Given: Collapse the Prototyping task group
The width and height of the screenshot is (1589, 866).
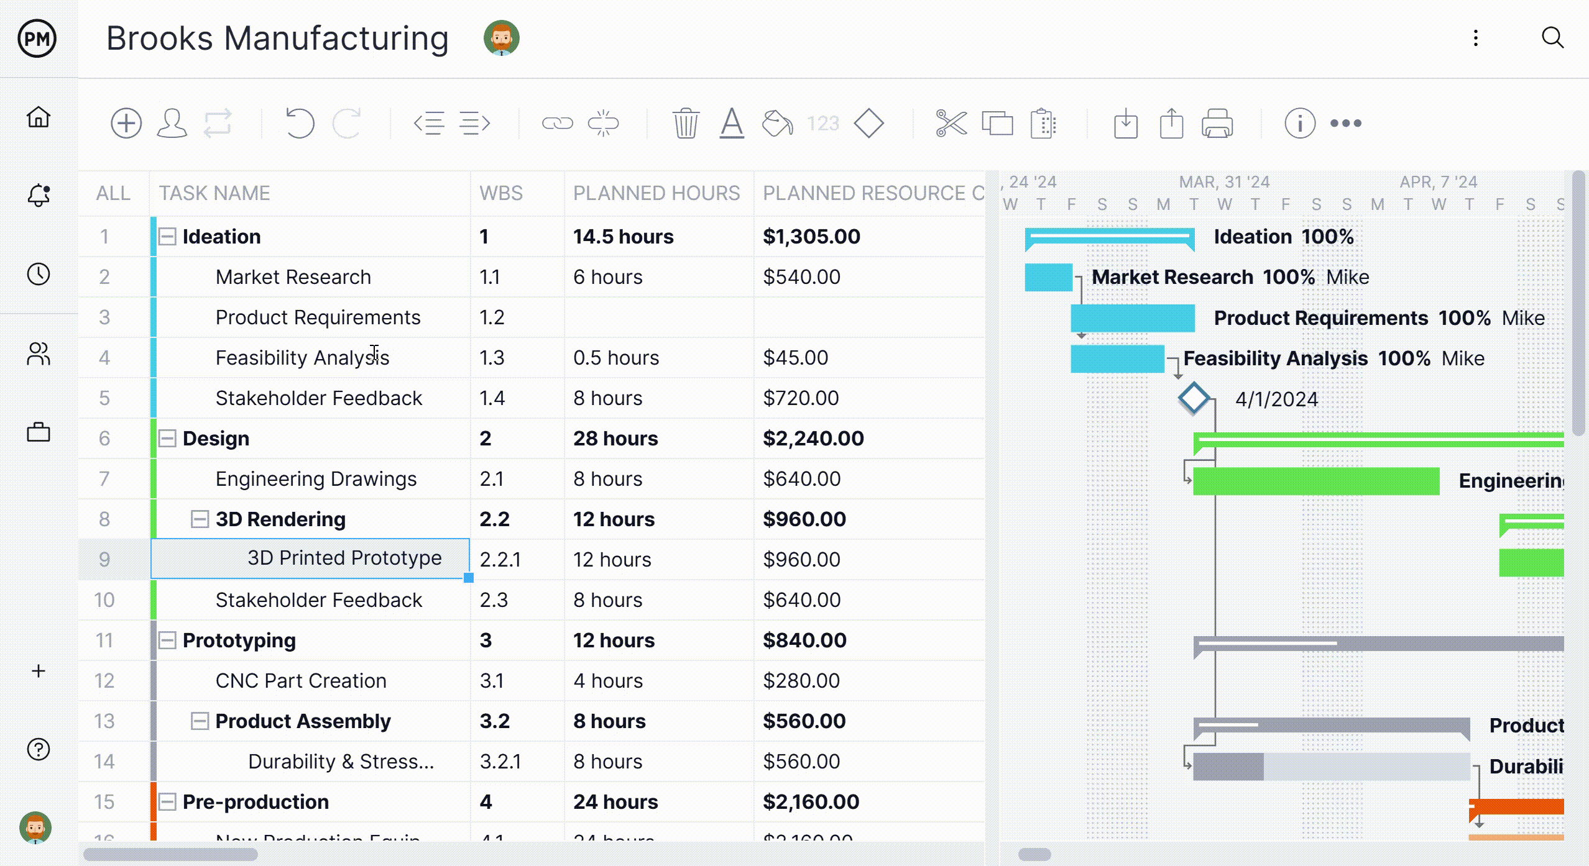Looking at the screenshot, I should [x=167, y=640].
